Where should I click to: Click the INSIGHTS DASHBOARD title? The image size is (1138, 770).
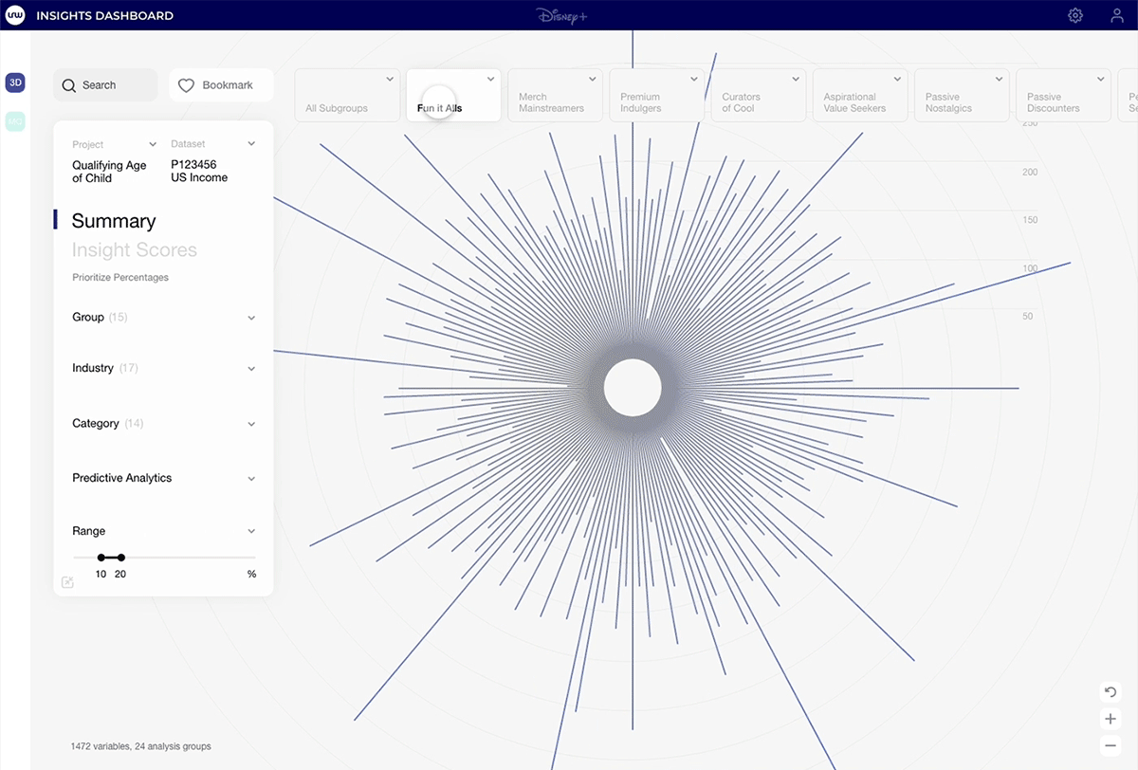tap(104, 16)
